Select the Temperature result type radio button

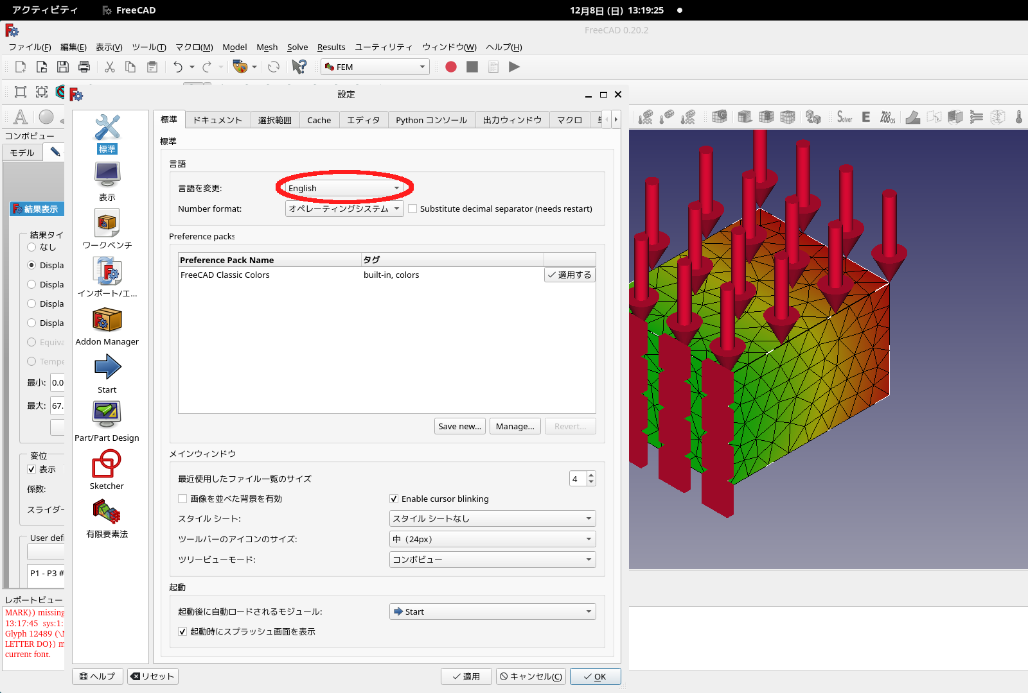pyautogui.click(x=31, y=361)
